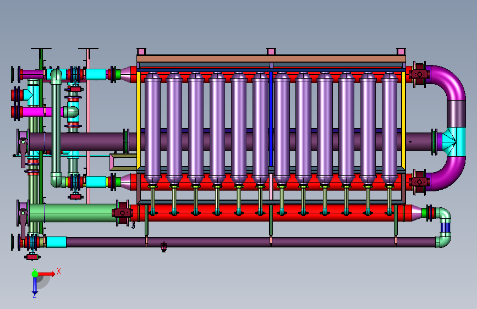Screen dimensions: 477x309
Task: Pick the pink lifting lug at frame's top center
Action: [271, 51]
